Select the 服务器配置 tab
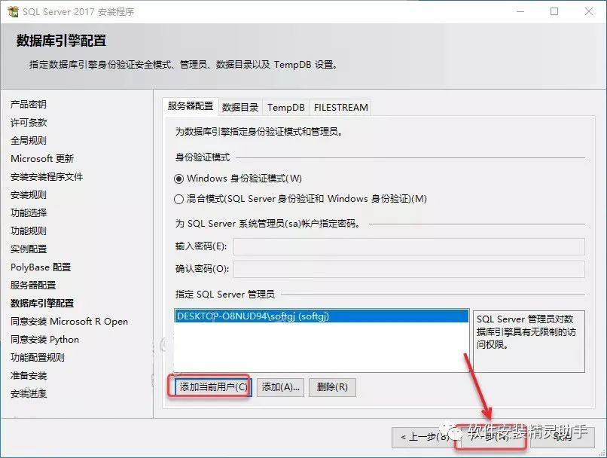607x458 pixels. pyautogui.click(x=191, y=106)
